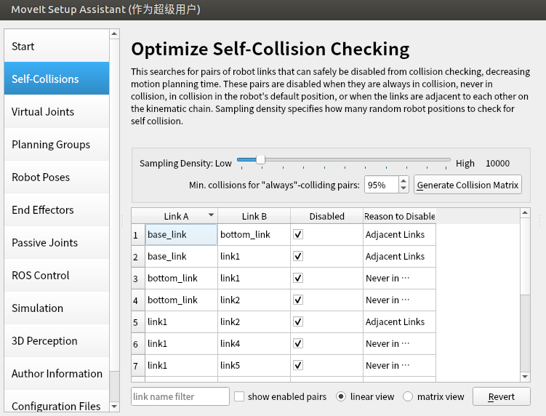546x416 pixels.
Task: Switch to matrix view
Action: (408, 397)
